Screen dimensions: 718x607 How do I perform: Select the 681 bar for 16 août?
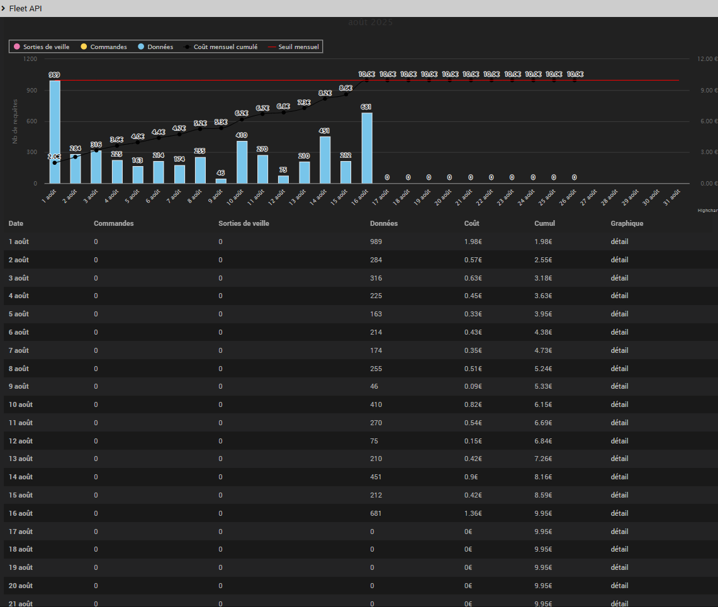point(366,148)
